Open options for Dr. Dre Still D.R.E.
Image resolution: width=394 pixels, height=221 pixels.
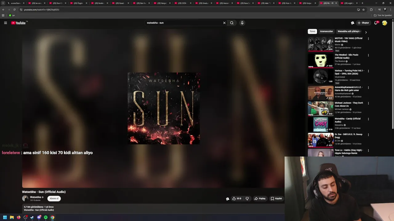[x=368, y=135]
